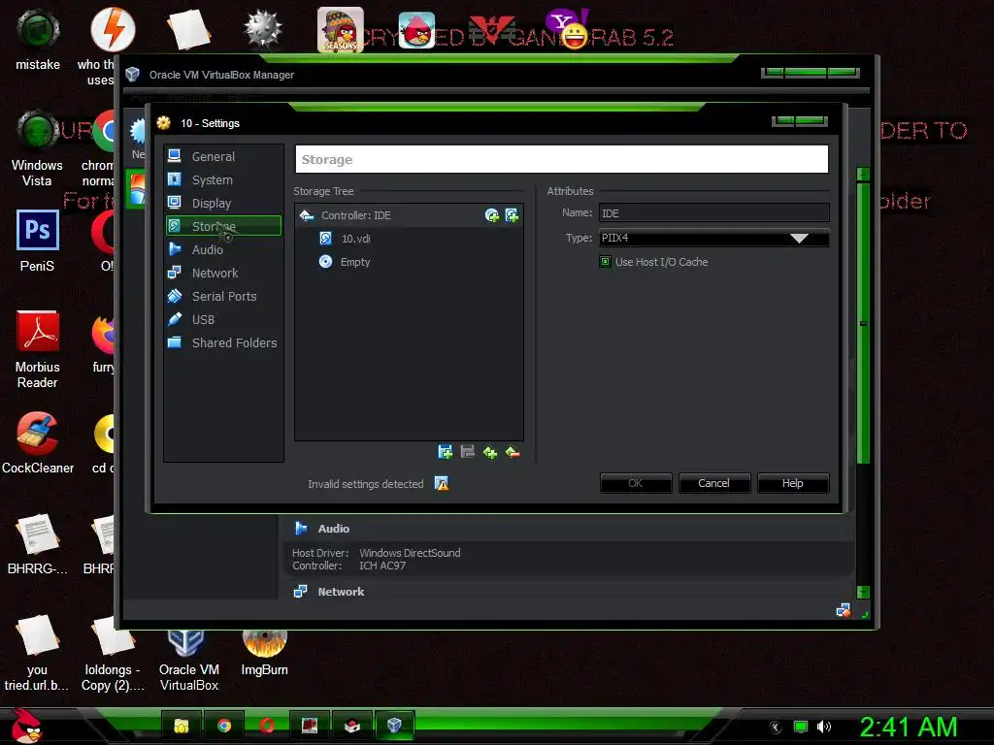Open Chrome from the taskbar

(224, 726)
